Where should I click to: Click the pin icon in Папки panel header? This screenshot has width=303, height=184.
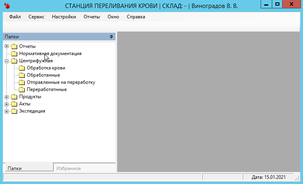(x=112, y=36)
